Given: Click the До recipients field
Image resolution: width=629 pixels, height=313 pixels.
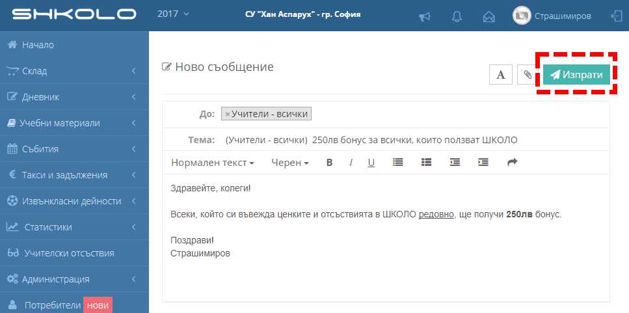Looking at the screenshot, I should coord(386,115).
